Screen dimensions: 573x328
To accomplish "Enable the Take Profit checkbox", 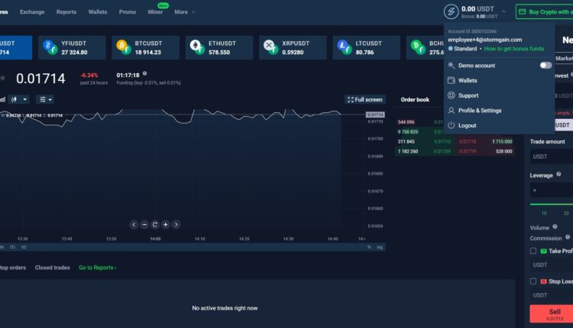I will 533,251.
